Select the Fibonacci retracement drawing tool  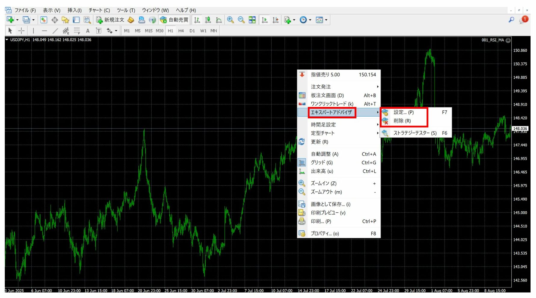click(x=77, y=30)
